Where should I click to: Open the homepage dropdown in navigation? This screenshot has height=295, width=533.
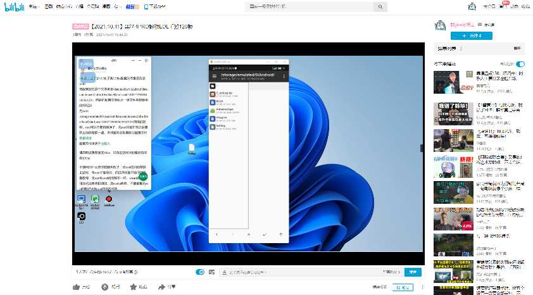pyautogui.click(x=33, y=6)
